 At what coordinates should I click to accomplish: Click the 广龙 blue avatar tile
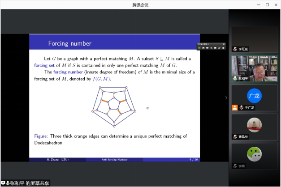pos(254,95)
